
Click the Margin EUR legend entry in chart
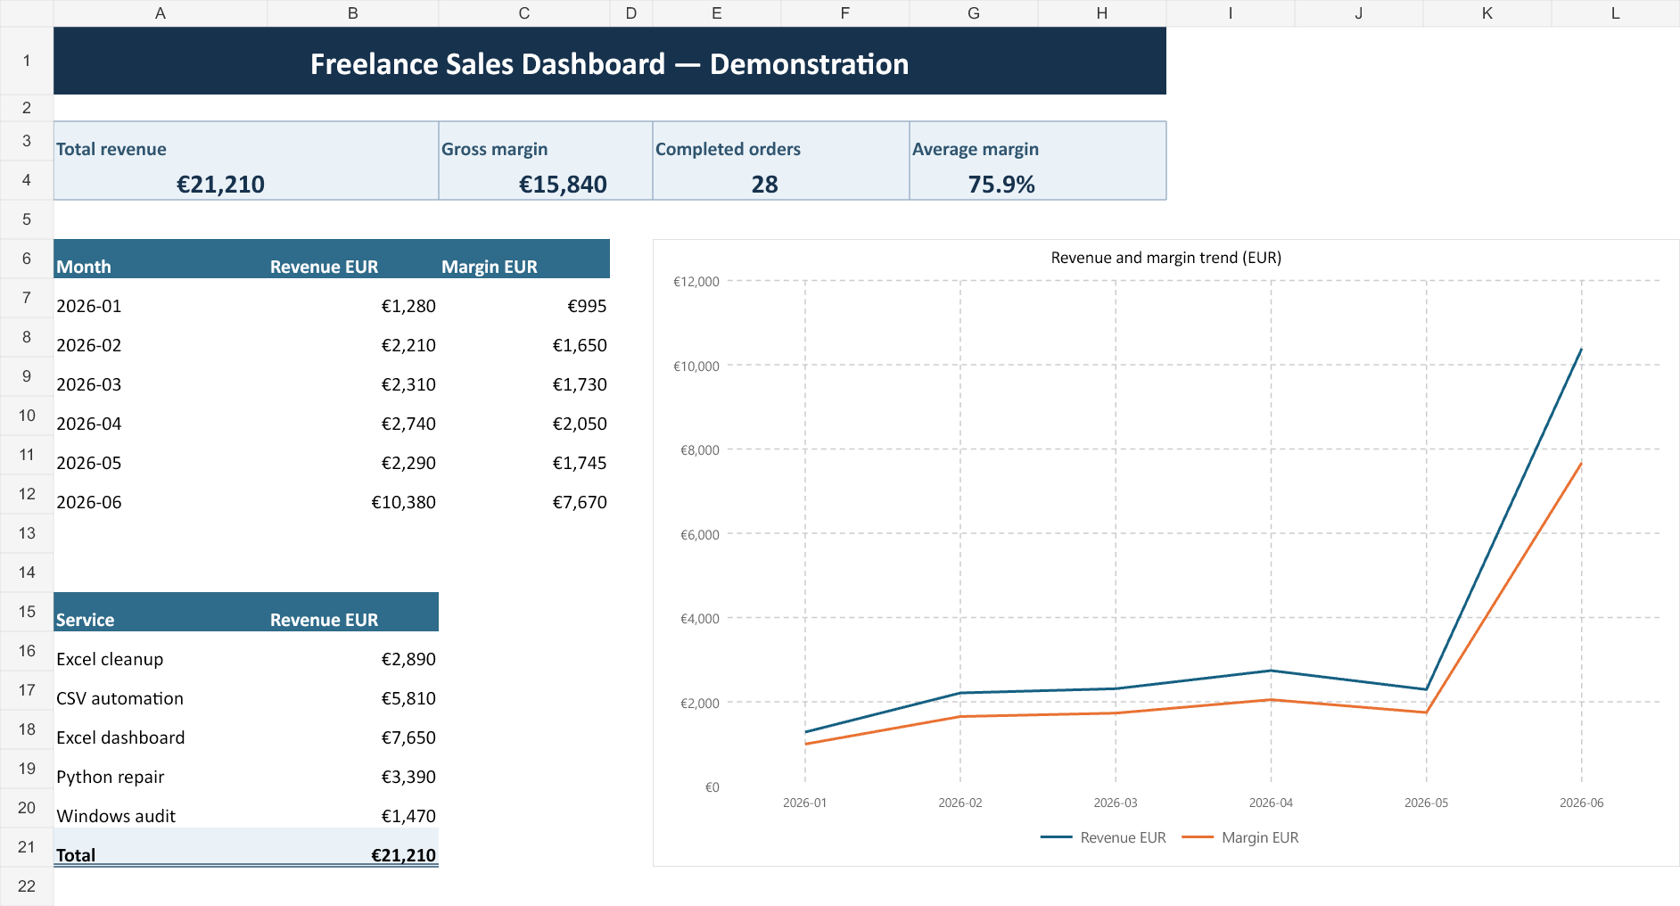pyautogui.click(x=1240, y=837)
